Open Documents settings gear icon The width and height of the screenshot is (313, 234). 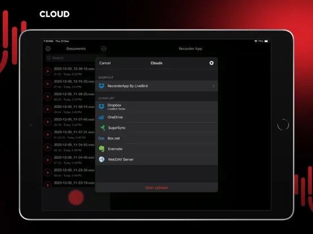click(48, 49)
